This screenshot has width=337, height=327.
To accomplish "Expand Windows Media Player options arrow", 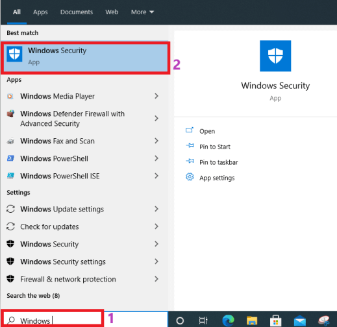I will [156, 96].
